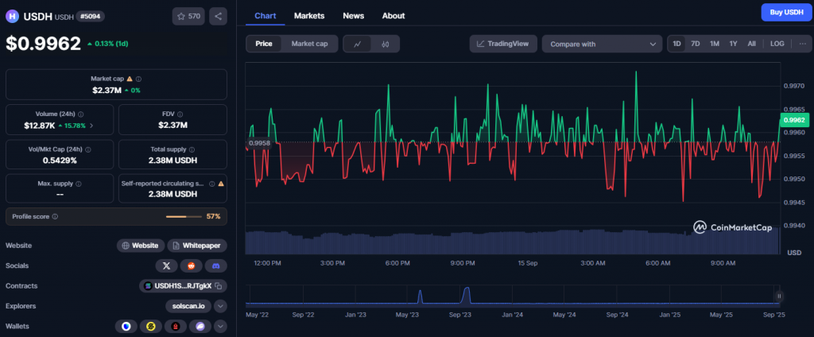Set chart range to 1Y
The image size is (814, 337).
click(733, 44)
